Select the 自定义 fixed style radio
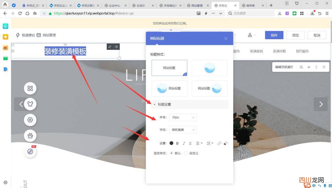332x188 pixels. (x=186, y=153)
